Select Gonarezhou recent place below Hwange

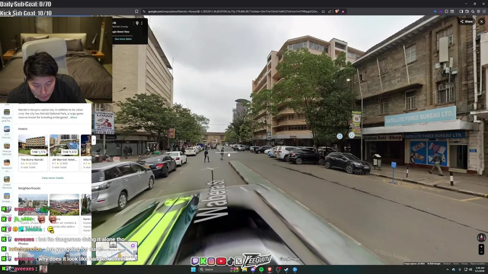pos(6,165)
